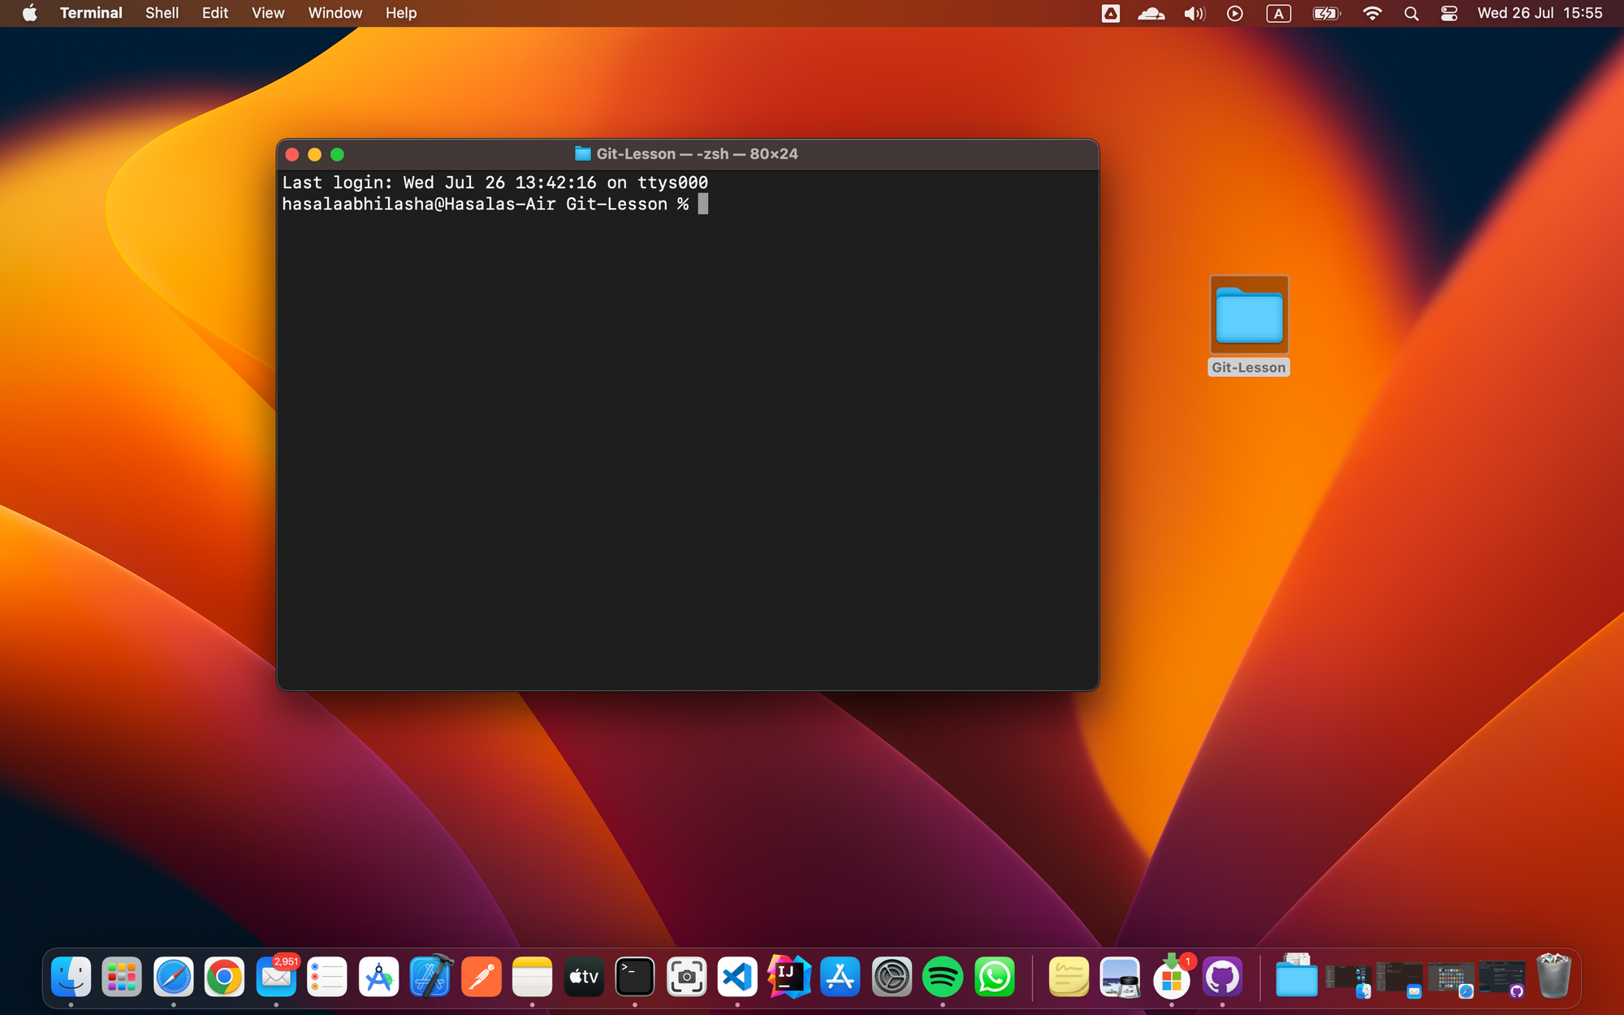The image size is (1624, 1015).
Task: Open Finder from the Dock
Action: click(71, 977)
